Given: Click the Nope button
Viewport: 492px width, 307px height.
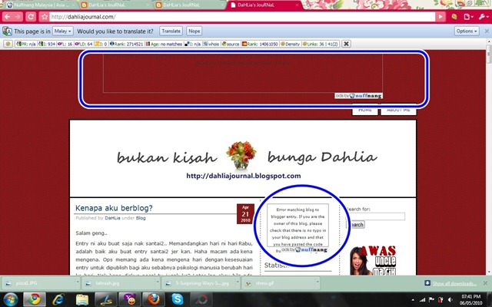Looking at the screenshot, I should [194, 31].
